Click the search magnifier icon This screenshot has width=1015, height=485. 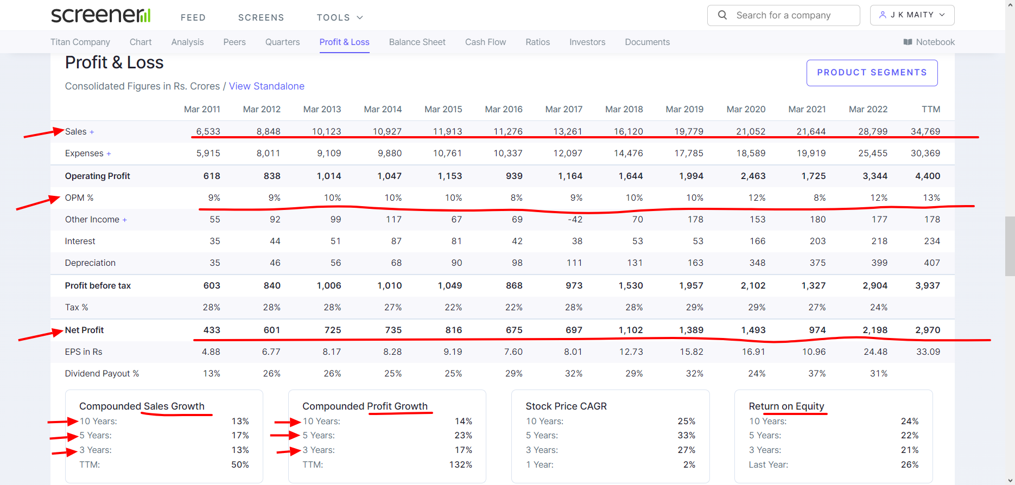(x=722, y=15)
